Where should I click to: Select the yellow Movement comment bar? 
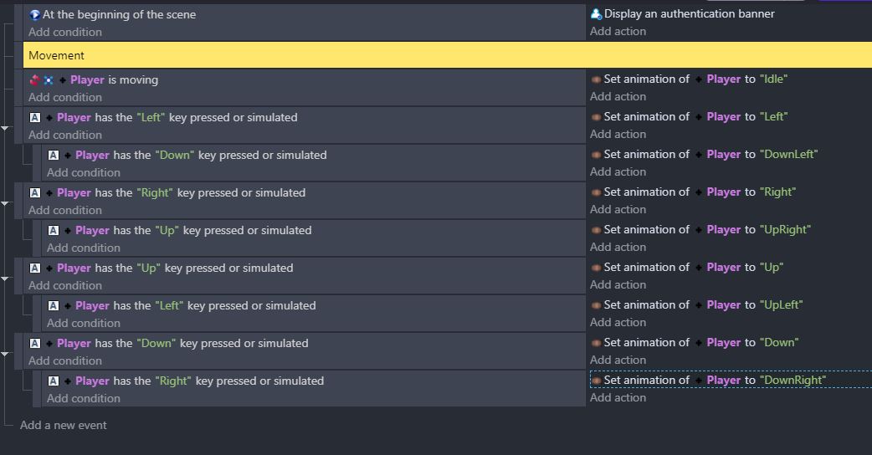click(447, 55)
